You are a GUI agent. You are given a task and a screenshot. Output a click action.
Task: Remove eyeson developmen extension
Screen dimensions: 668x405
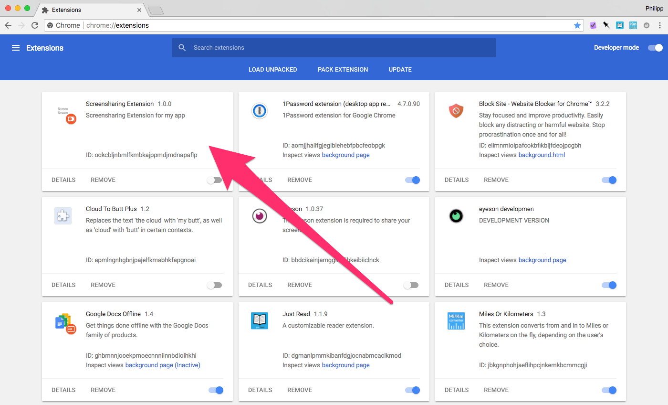tap(496, 285)
